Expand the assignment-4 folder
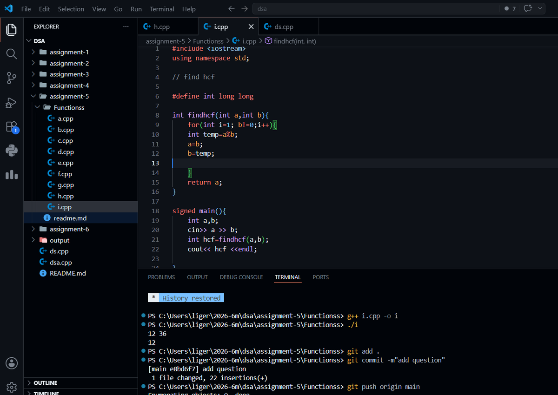 click(x=80, y=86)
